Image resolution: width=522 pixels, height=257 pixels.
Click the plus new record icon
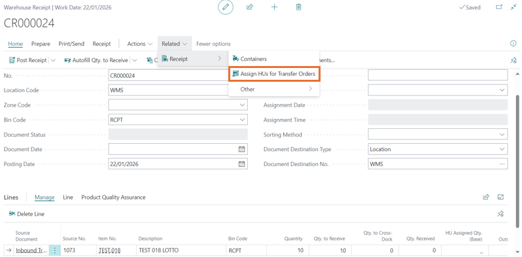(x=274, y=7)
